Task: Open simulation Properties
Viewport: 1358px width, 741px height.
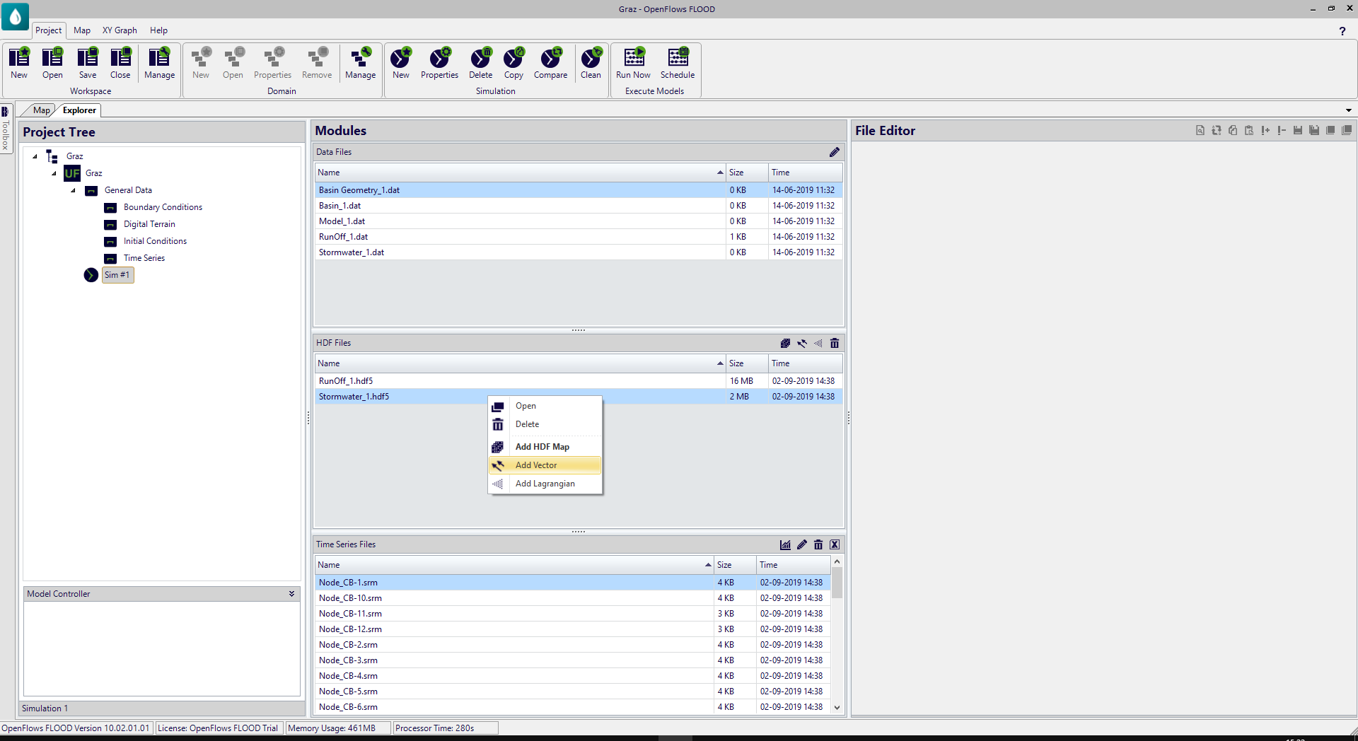Action: coord(439,64)
